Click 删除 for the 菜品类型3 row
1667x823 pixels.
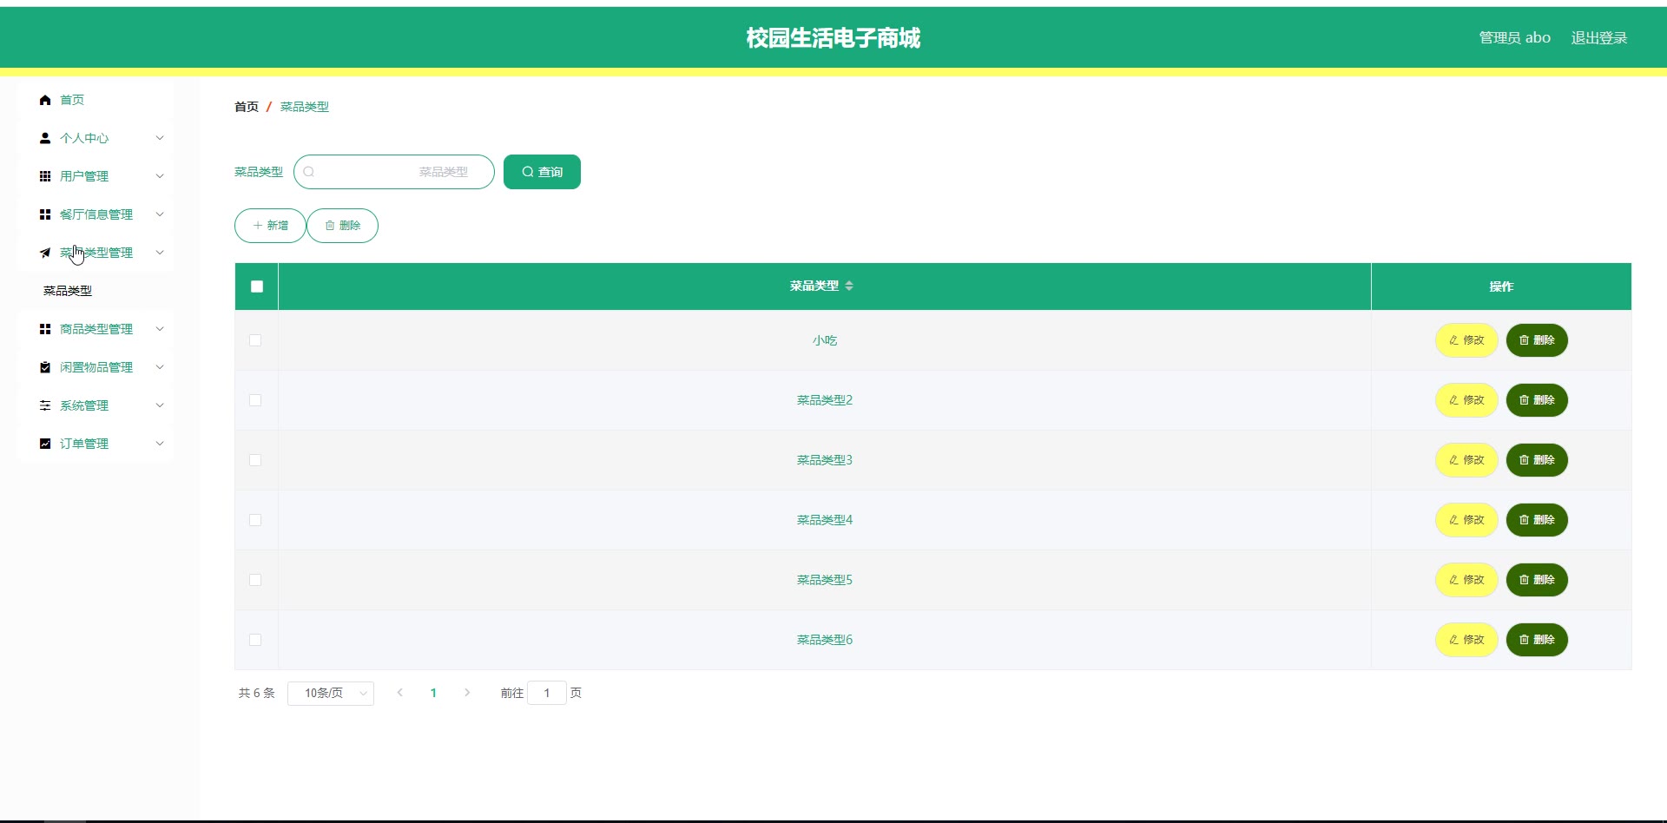(x=1537, y=460)
